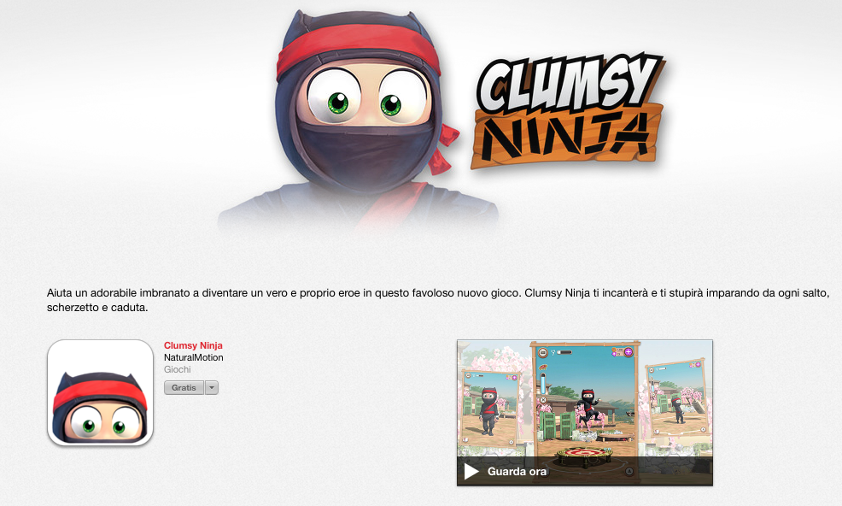Click the left ninja screenshot in the video
842x506 pixels.
point(488,408)
